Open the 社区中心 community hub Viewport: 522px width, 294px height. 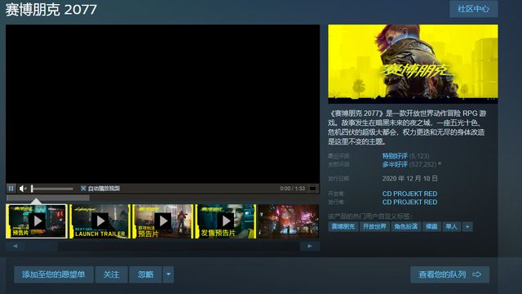[473, 9]
